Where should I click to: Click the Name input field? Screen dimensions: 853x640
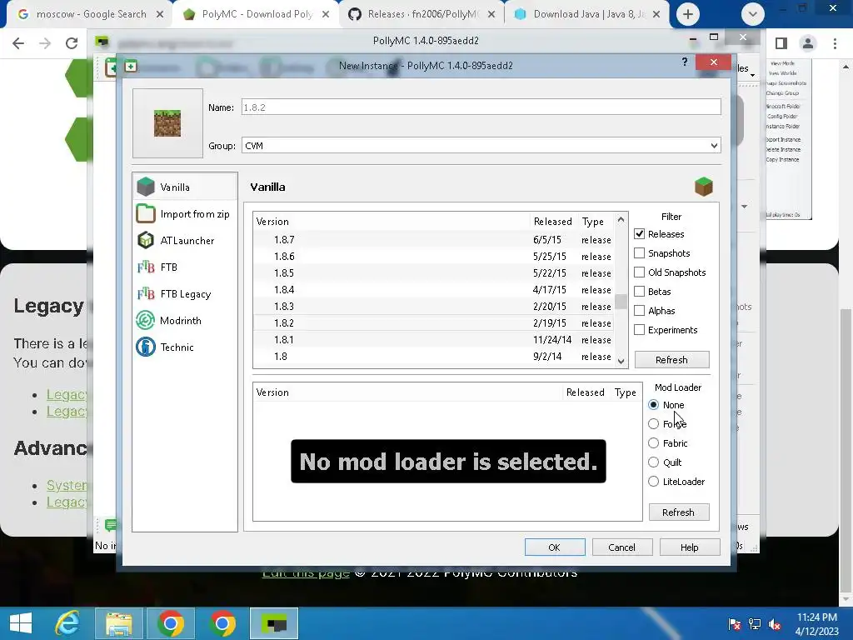pos(481,107)
